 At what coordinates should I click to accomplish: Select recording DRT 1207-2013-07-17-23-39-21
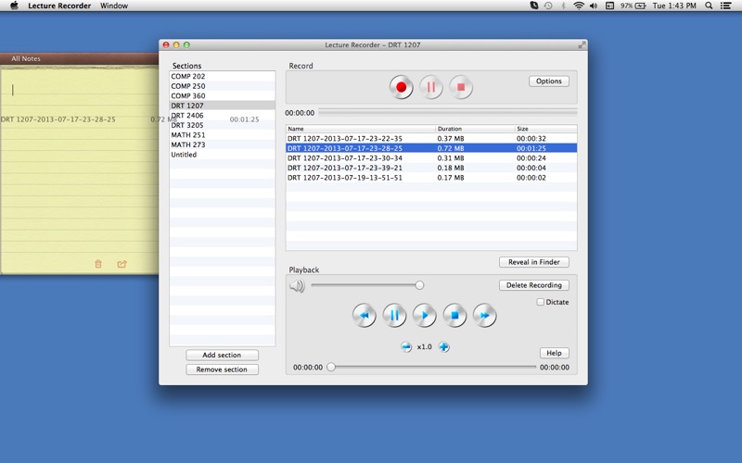click(x=431, y=168)
